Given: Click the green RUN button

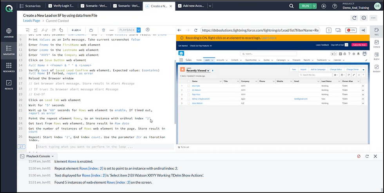Looking at the screenshot, I should (305, 6).
